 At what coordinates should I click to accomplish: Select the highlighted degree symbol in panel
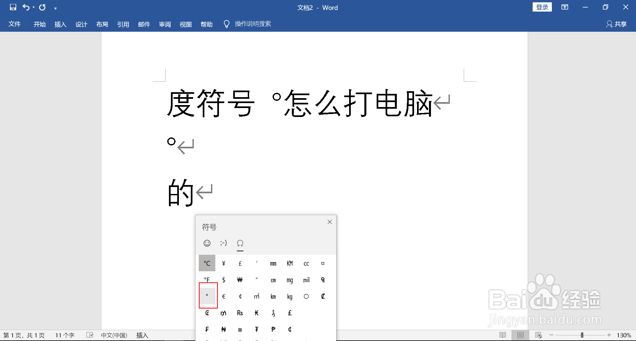coord(207,296)
